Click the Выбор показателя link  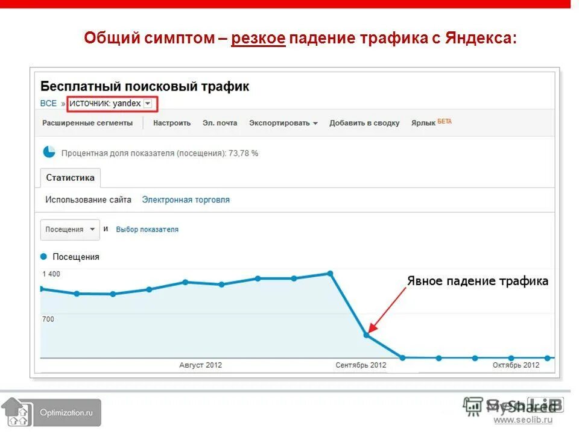[147, 229]
